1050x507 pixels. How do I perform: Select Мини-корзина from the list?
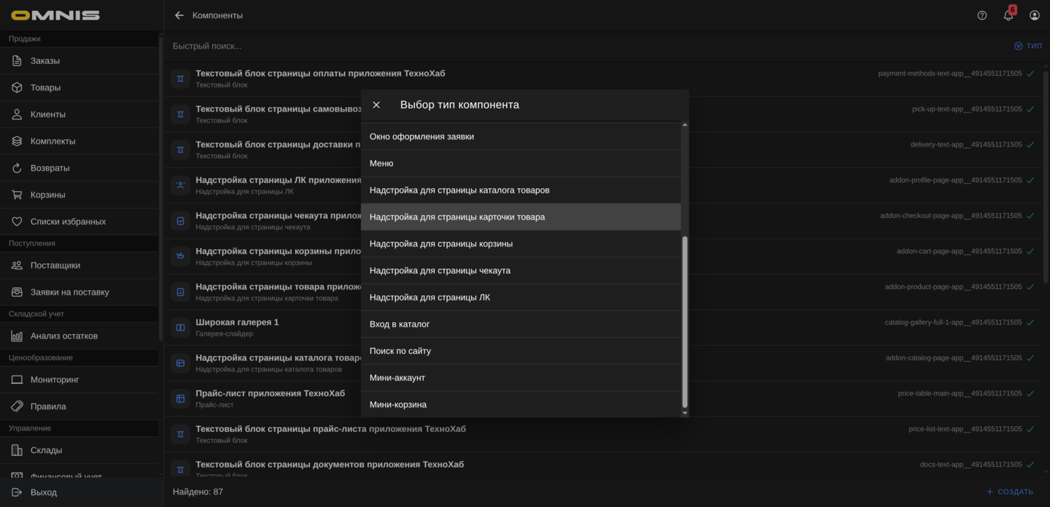[398, 404]
